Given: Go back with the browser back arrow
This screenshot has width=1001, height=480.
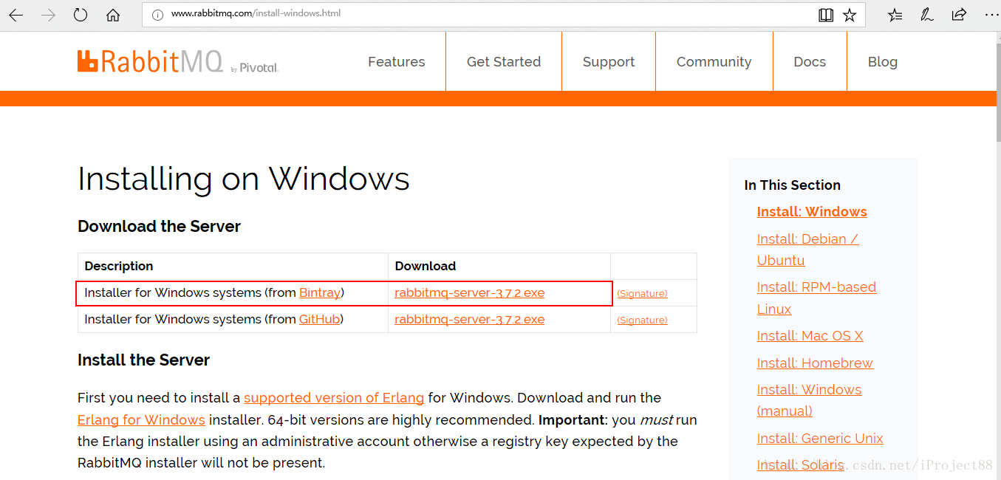Looking at the screenshot, I should (x=16, y=15).
